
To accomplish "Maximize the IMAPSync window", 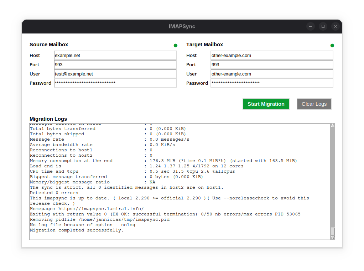I will click(x=323, y=26).
